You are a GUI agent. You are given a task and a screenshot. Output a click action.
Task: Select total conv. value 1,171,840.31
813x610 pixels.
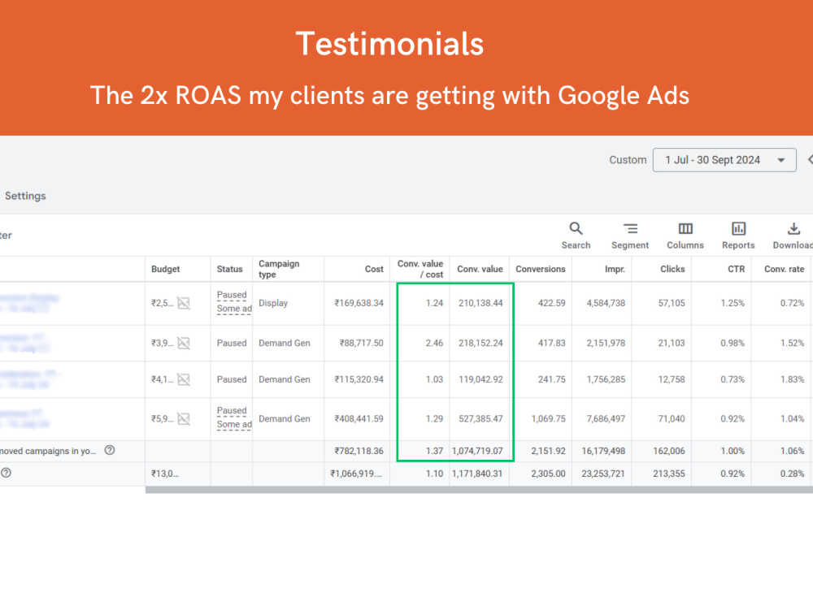coord(477,474)
